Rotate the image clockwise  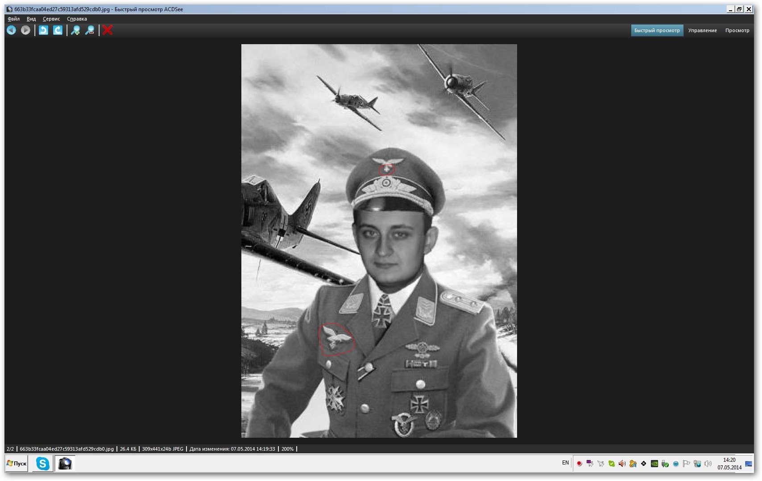pos(58,30)
